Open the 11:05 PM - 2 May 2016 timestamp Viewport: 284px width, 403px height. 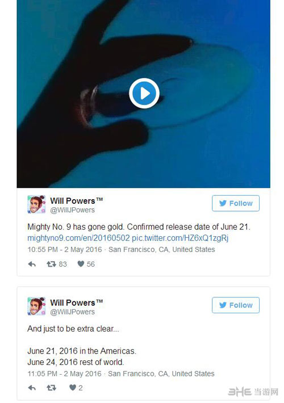click(x=64, y=373)
